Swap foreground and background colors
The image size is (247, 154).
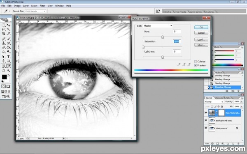(9, 75)
